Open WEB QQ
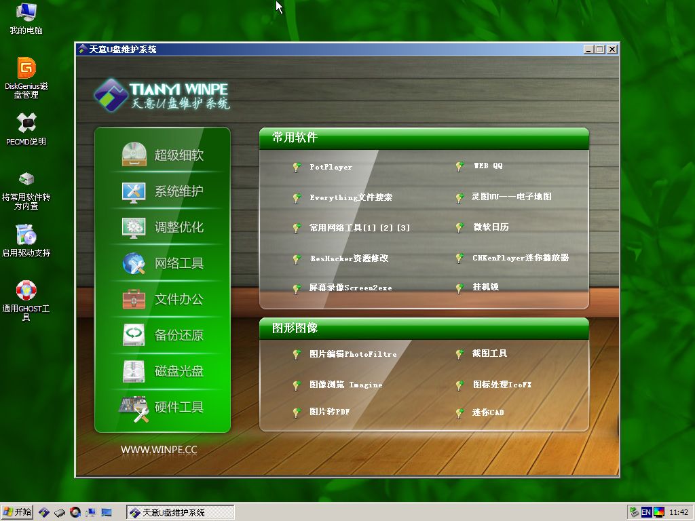This screenshot has height=521, width=695. pos(487,166)
